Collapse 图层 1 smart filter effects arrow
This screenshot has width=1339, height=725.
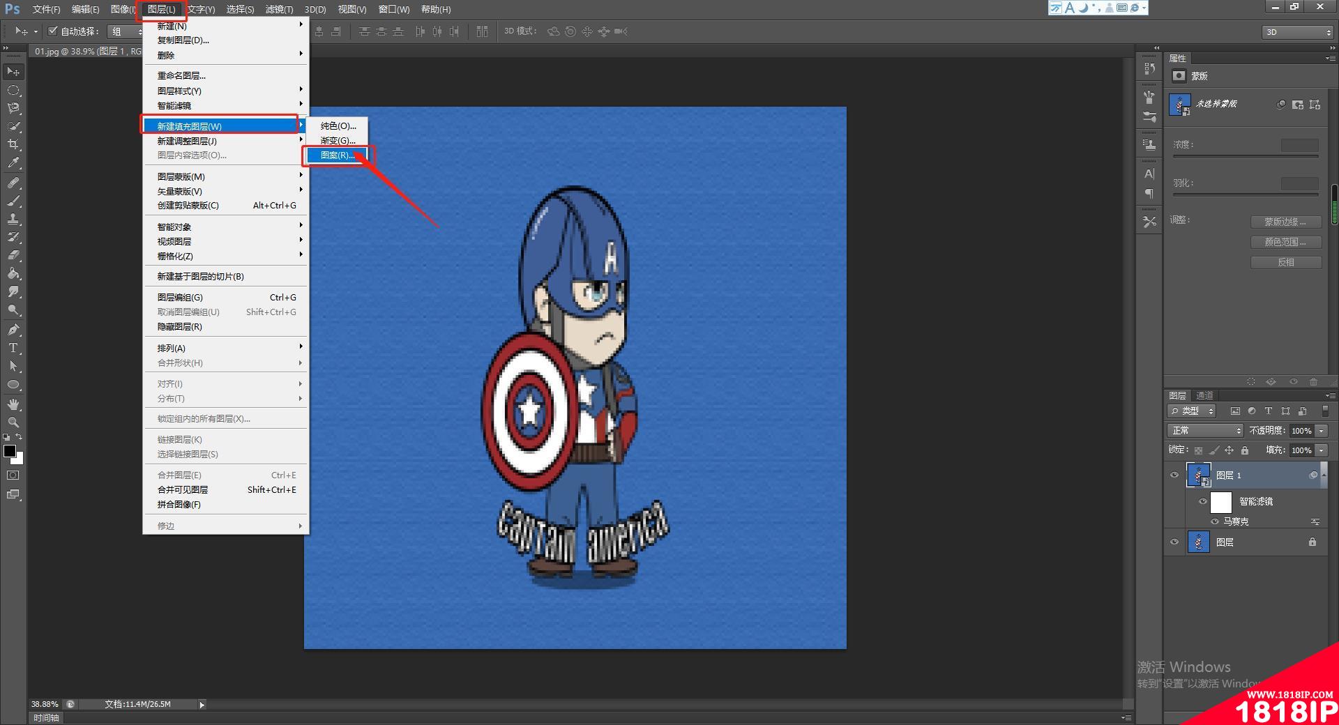pyautogui.click(x=1325, y=475)
